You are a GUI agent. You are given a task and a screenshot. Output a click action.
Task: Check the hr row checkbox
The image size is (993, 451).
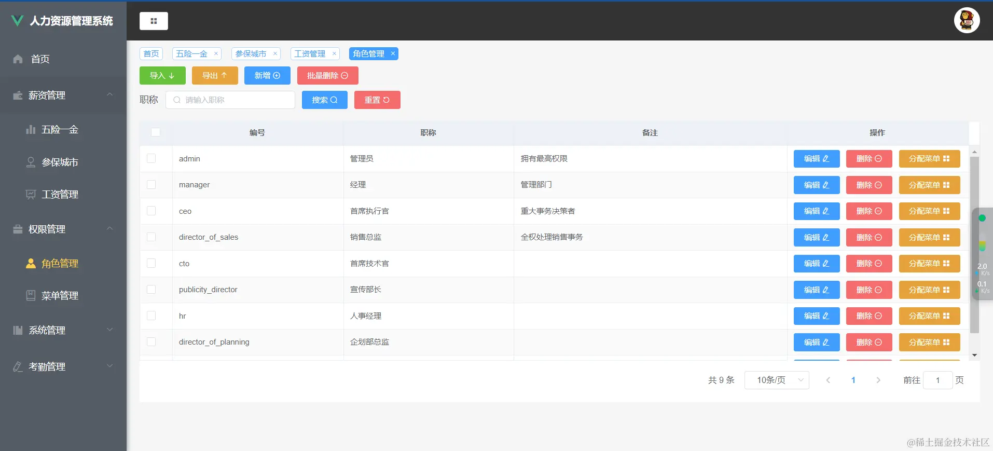pos(151,316)
